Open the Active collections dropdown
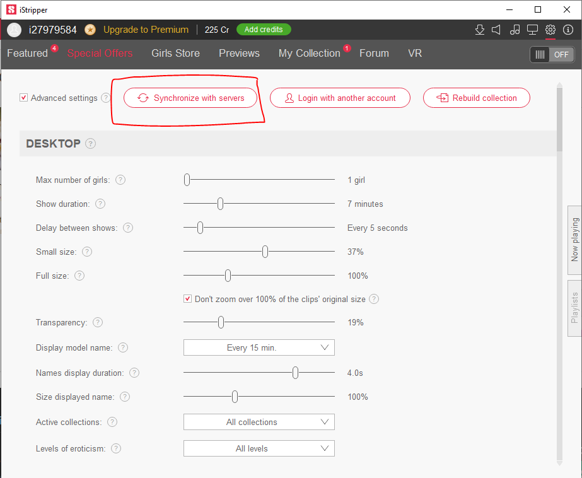This screenshot has height=478, width=582. coord(259,422)
